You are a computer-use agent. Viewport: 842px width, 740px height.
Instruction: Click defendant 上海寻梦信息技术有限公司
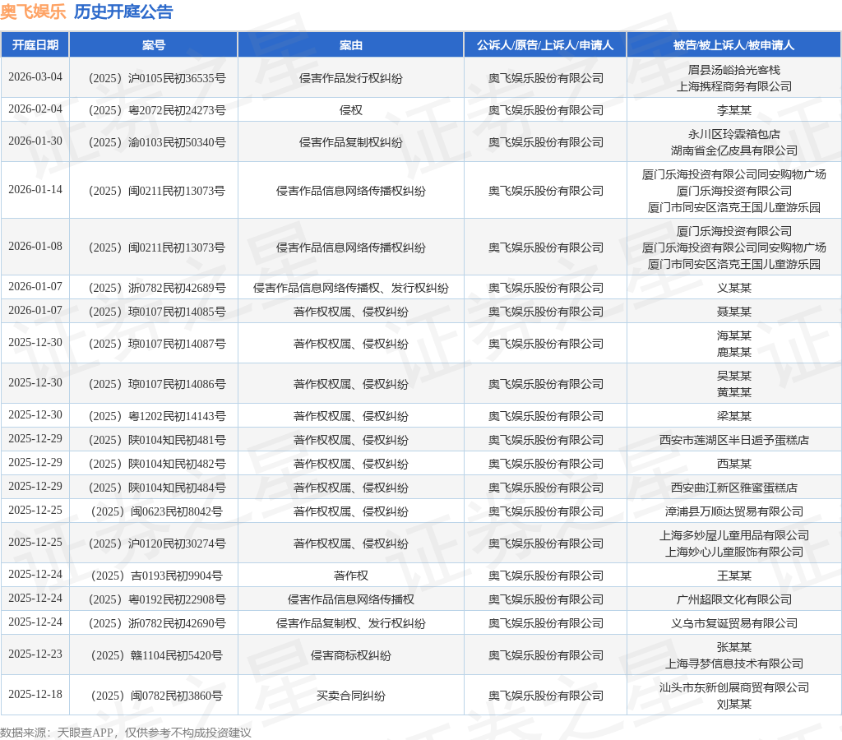[x=733, y=664]
